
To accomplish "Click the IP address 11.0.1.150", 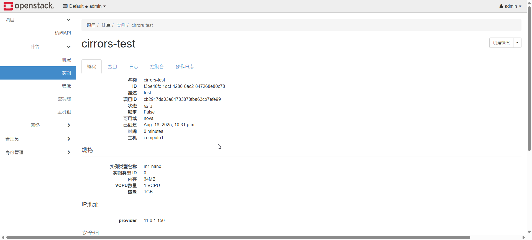I will tap(154, 221).
